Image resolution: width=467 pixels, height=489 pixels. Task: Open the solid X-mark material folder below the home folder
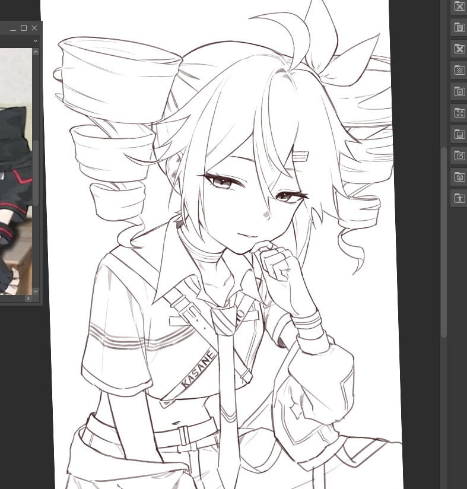(x=459, y=49)
